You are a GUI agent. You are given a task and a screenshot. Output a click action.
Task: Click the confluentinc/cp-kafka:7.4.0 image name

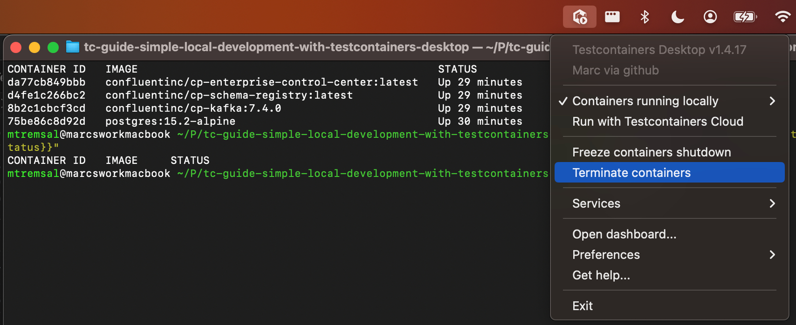(193, 108)
